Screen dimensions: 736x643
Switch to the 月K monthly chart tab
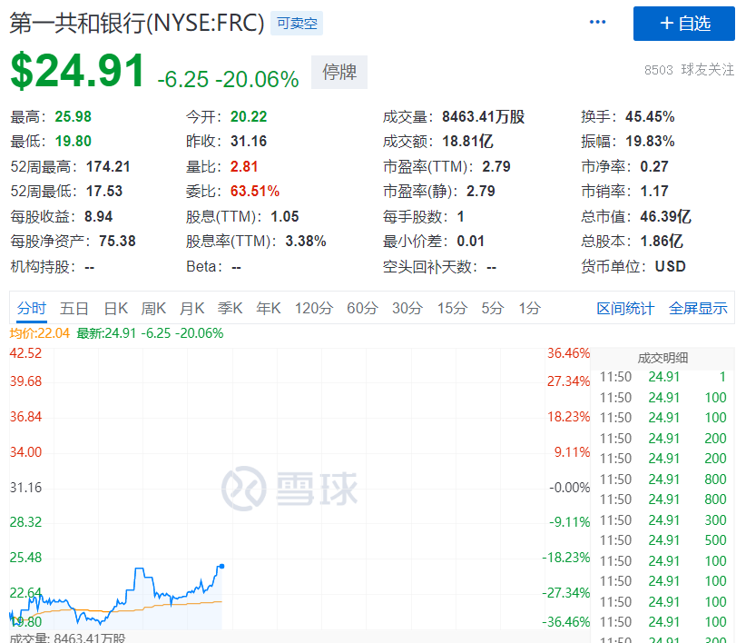tap(191, 308)
